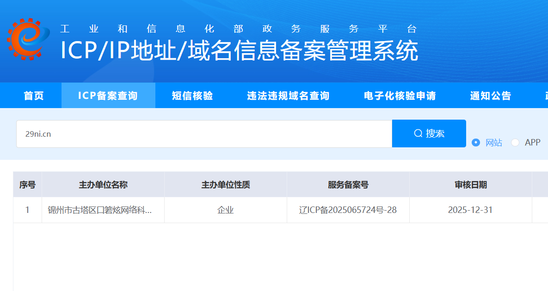Viewport: 548px width, 291px height.
Task: Click the 审核日期 column header
Action: coord(471,185)
